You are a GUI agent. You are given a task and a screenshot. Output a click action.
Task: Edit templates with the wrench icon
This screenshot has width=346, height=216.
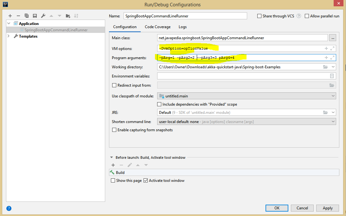coord(43,15)
